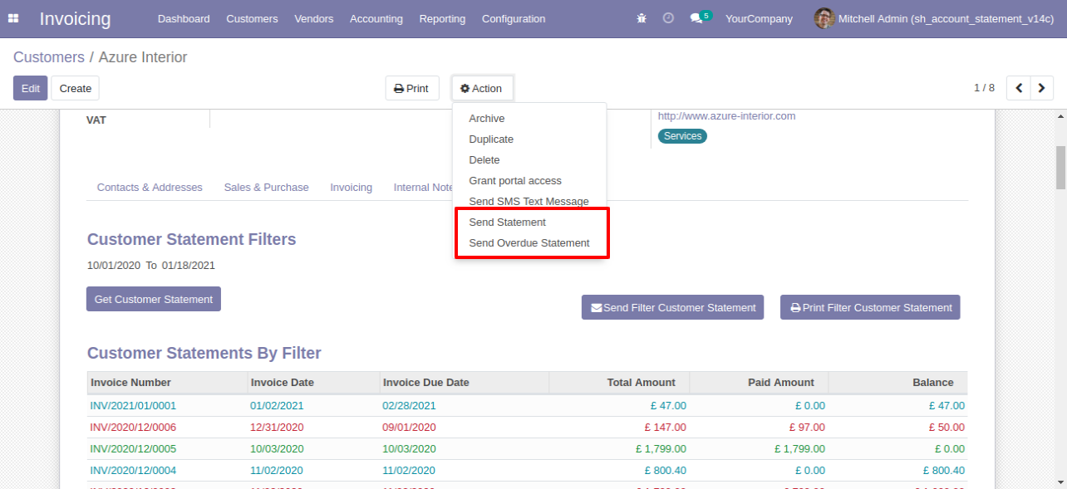Switch to Contacts & Addresses tab
Screen dimensions: 1067x489
point(150,188)
